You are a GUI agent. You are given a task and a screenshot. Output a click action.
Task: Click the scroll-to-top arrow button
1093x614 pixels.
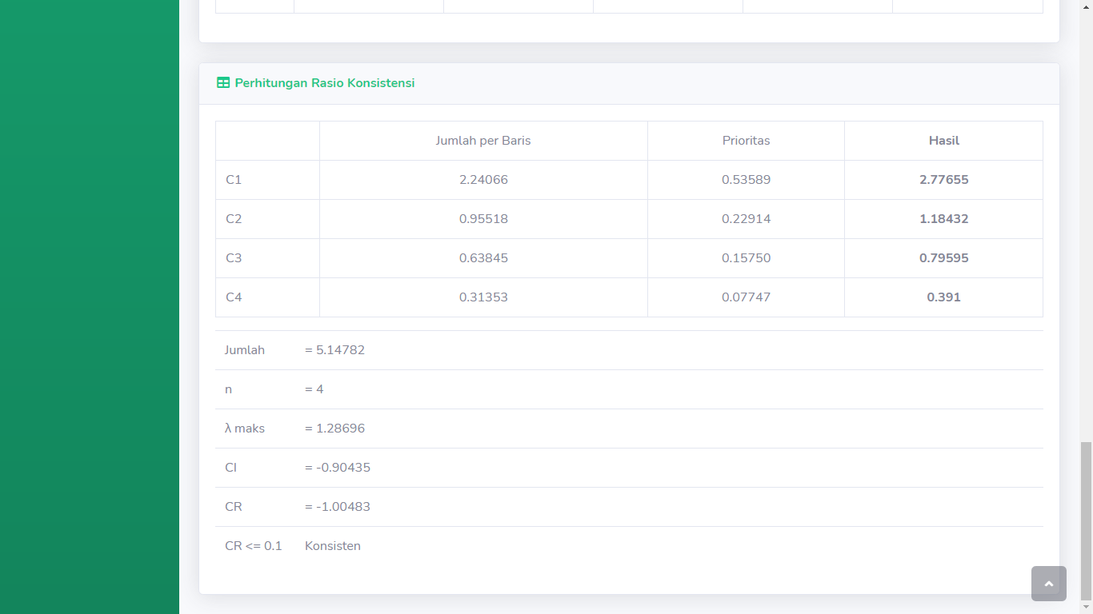point(1048,584)
